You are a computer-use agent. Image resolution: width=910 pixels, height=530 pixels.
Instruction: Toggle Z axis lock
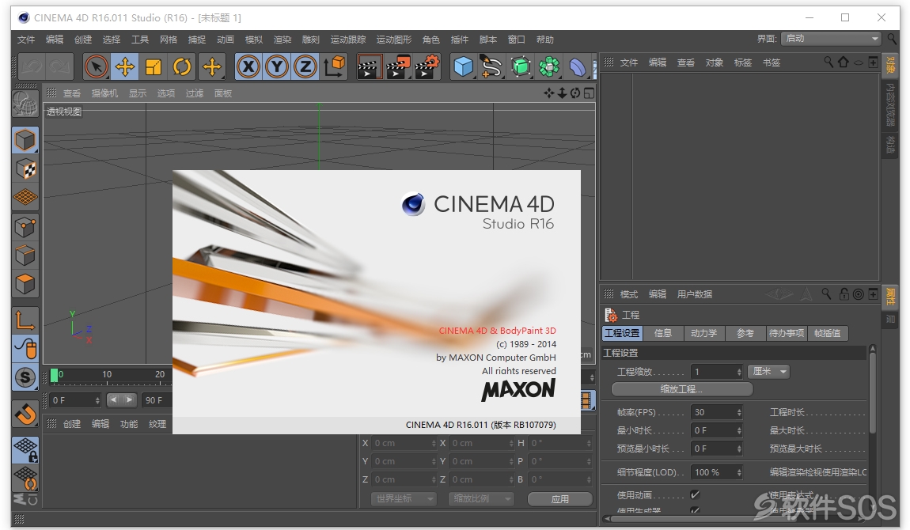point(305,66)
